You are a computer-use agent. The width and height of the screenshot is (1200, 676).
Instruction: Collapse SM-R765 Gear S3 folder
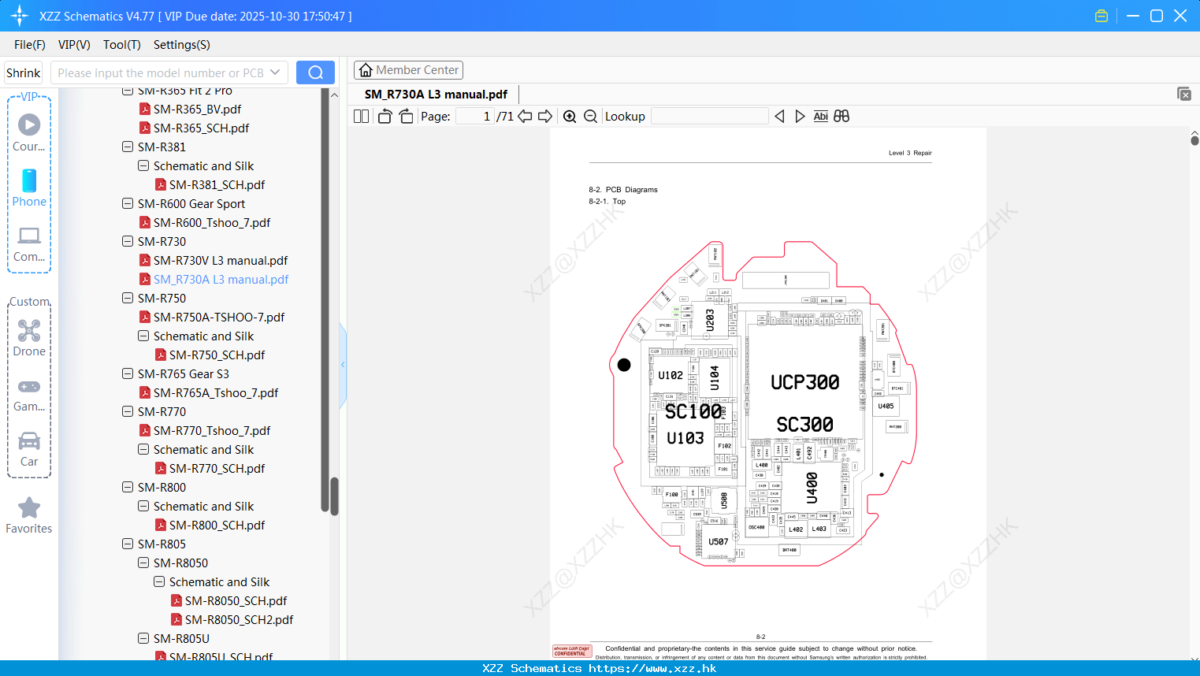(128, 373)
